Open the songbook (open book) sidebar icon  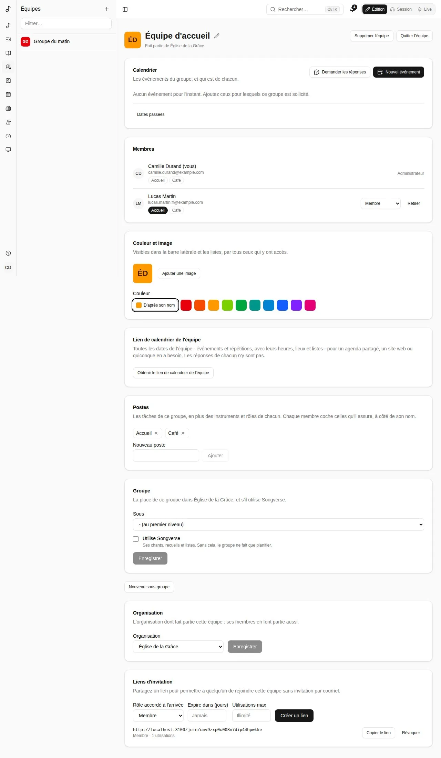(8, 53)
